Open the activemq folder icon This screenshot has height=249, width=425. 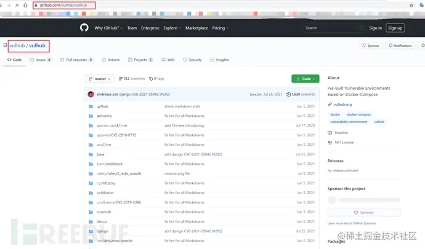[x=91, y=116]
